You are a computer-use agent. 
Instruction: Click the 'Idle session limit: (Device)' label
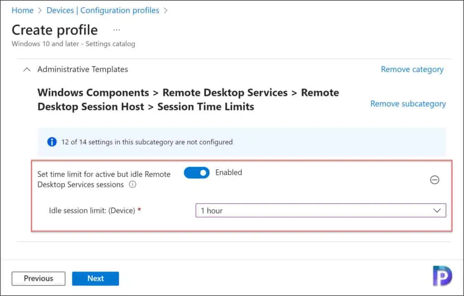click(92, 210)
